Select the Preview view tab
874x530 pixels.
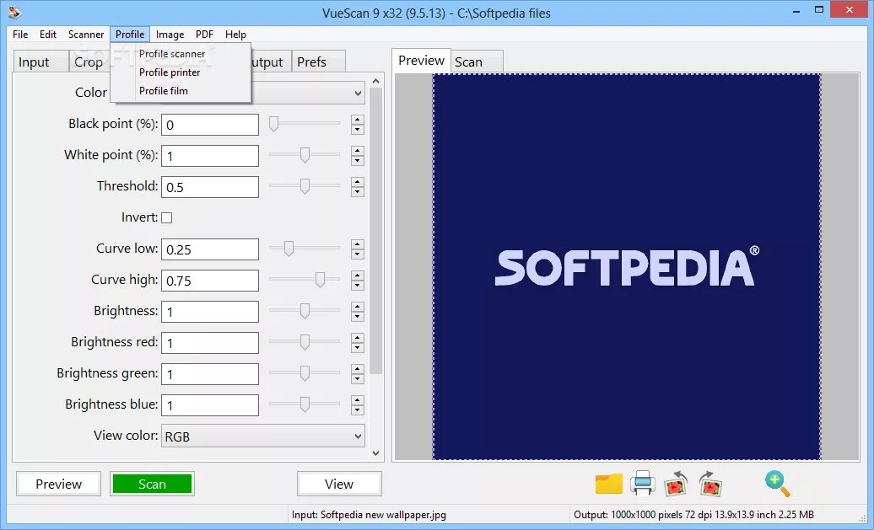tap(422, 60)
